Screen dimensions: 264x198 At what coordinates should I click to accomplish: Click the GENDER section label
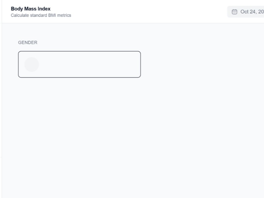tap(28, 43)
